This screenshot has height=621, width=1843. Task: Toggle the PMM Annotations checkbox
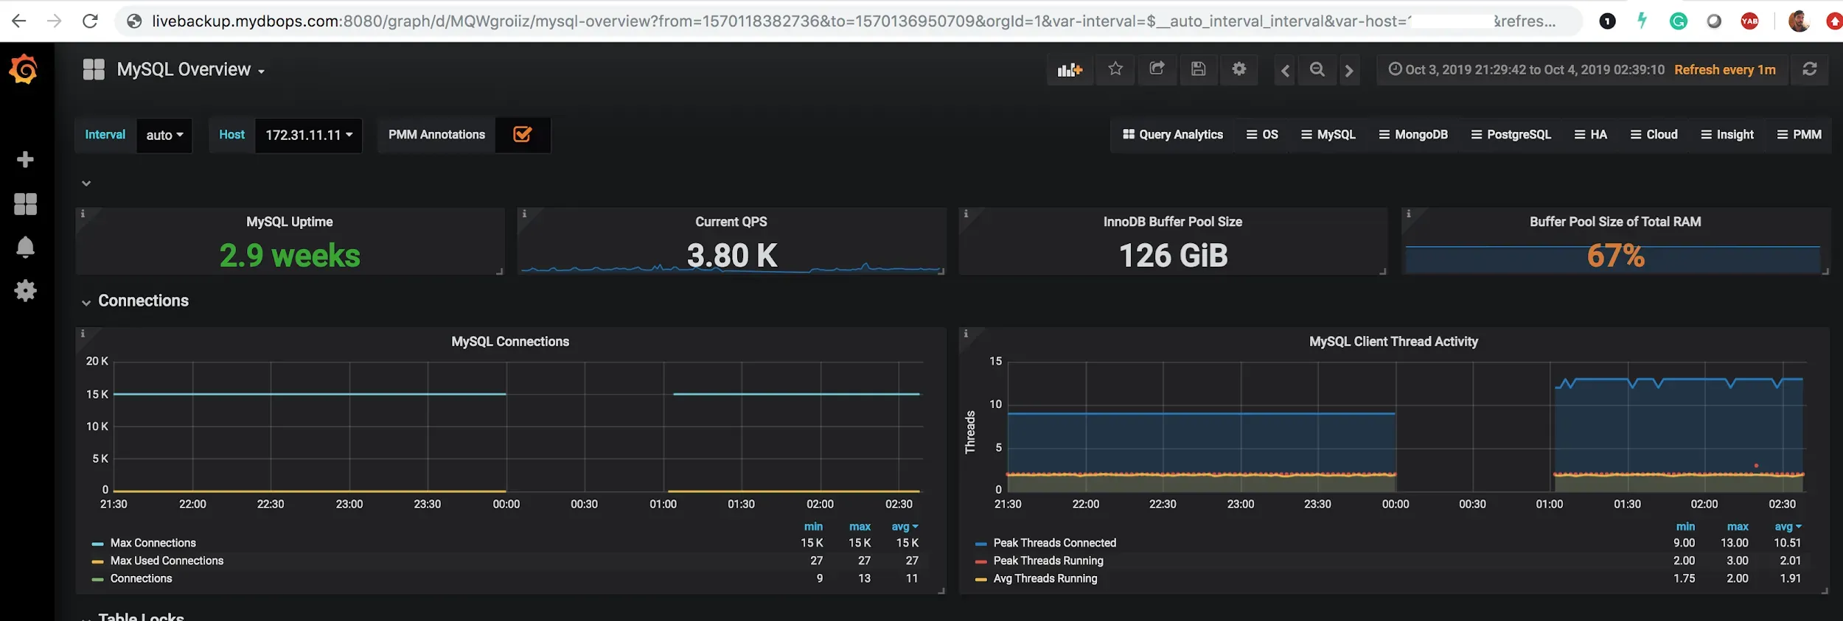point(523,135)
